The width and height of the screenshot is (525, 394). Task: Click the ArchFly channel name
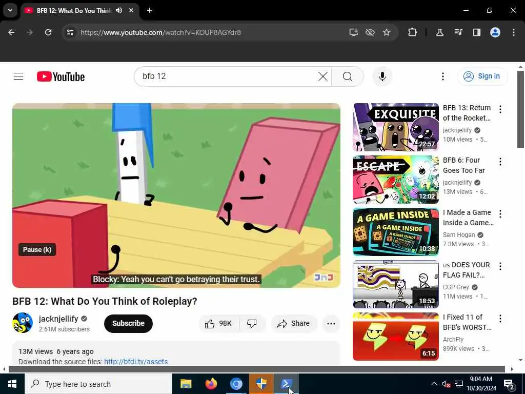[x=453, y=340]
